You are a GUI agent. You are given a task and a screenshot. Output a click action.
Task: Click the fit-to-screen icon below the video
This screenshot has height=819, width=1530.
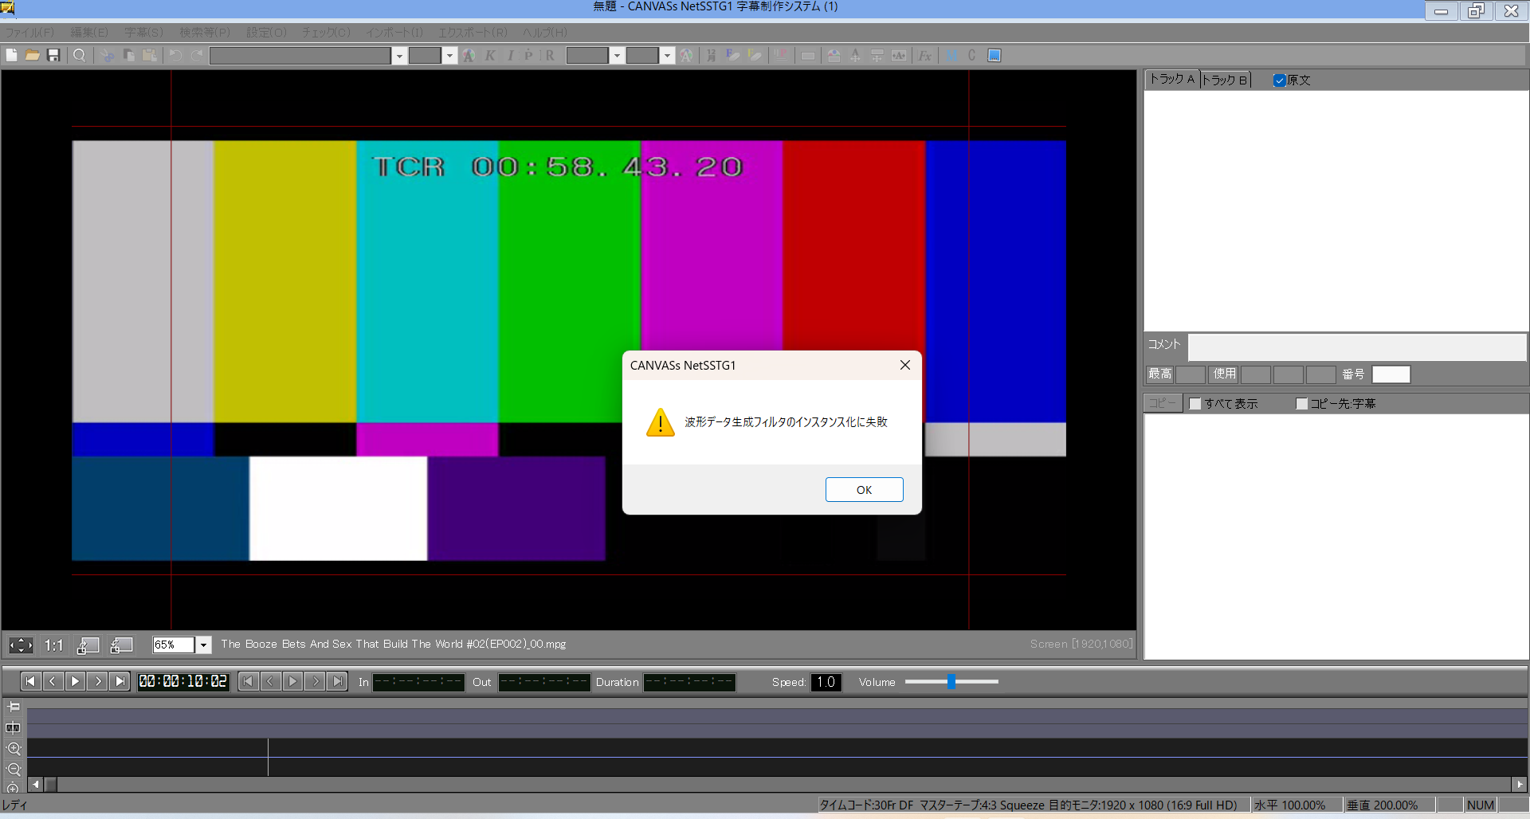tap(21, 645)
